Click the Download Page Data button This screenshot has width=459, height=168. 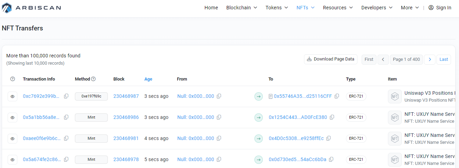[x=330, y=59]
